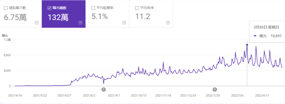Tick the 平均點閱率 checkbox
The width and height of the screenshot is (285, 104).
[93, 8]
